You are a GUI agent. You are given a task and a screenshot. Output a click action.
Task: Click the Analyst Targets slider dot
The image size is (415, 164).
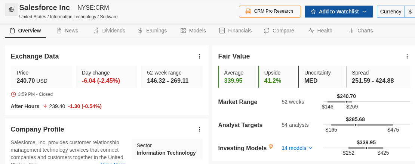tap(356, 125)
